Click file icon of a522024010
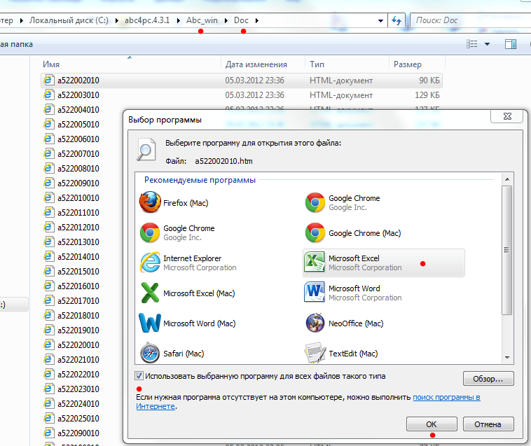This screenshot has height=446, width=531. click(x=48, y=404)
